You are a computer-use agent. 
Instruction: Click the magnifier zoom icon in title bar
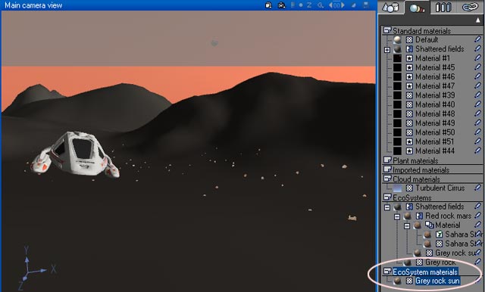click(321, 5)
